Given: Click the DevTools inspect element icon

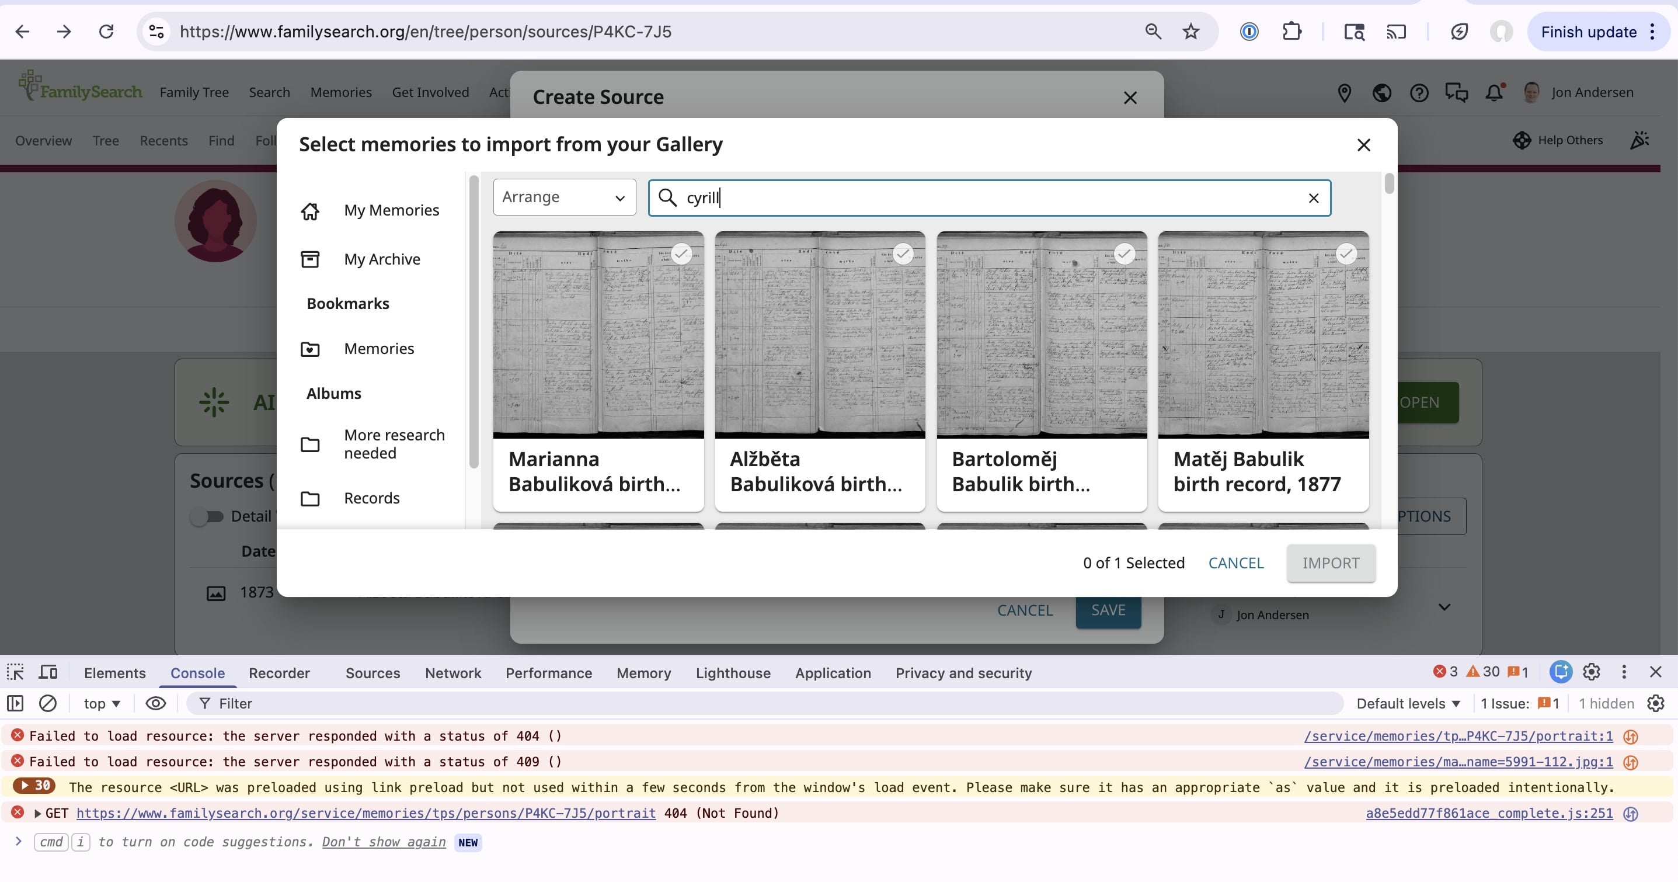Looking at the screenshot, I should pyautogui.click(x=15, y=672).
